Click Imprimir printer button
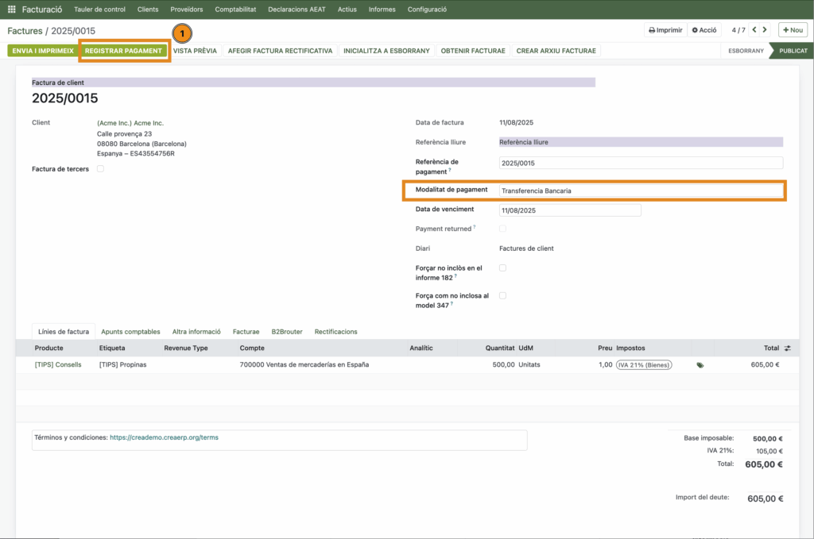 coord(665,30)
